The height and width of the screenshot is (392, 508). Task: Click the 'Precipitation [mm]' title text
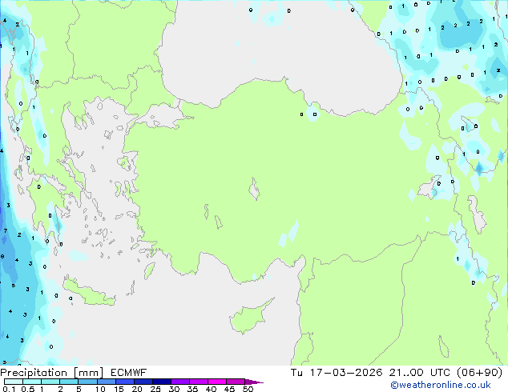(x=51, y=373)
